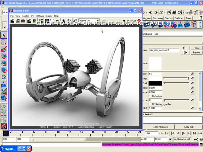
Task: Activate the Lasso selection tool
Action: pos(4,43)
